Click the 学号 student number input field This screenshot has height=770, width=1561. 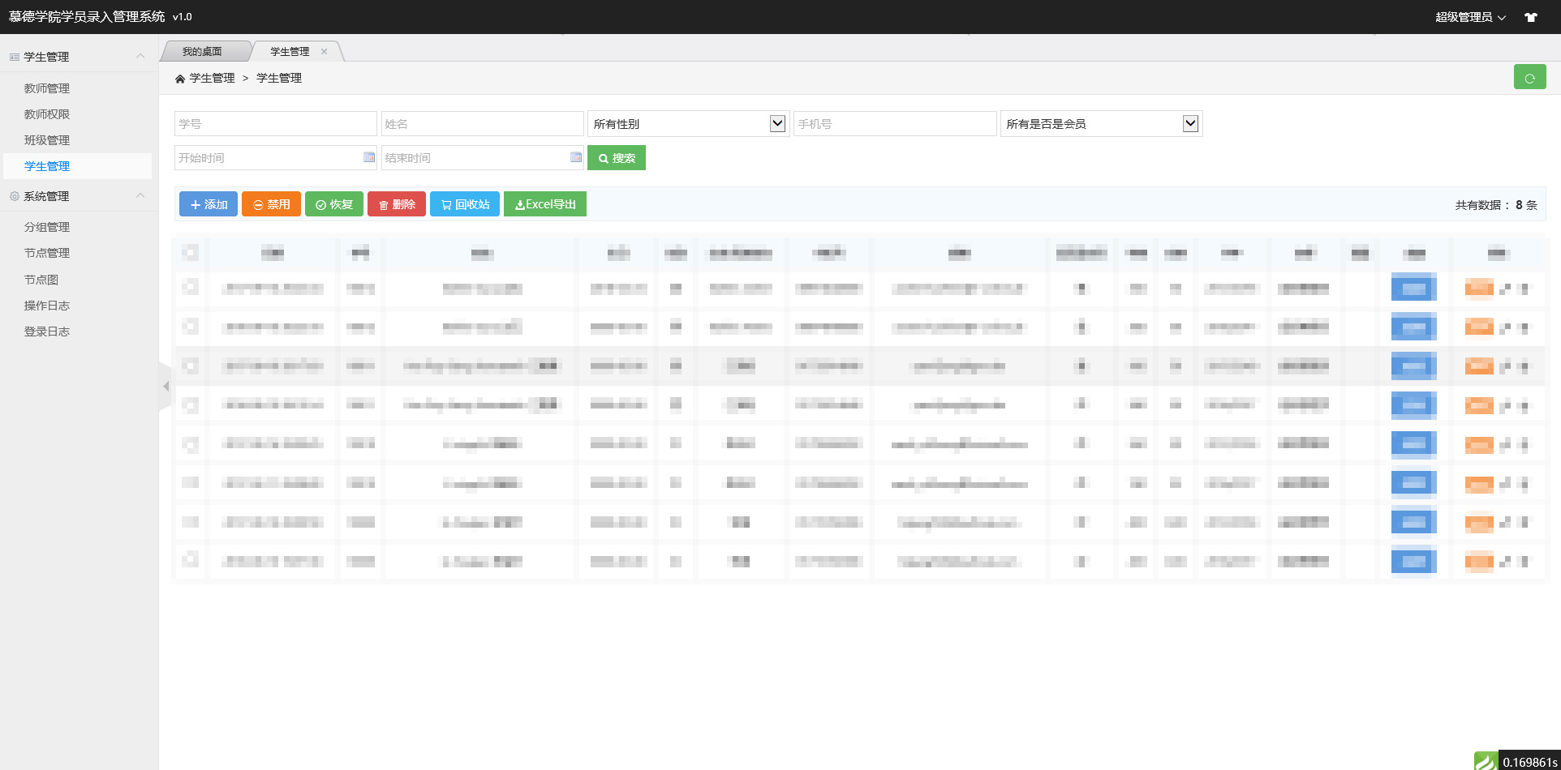(275, 124)
